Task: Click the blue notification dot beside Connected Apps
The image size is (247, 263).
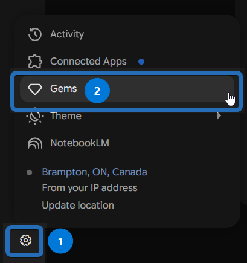Action: pyautogui.click(x=141, y=62)
